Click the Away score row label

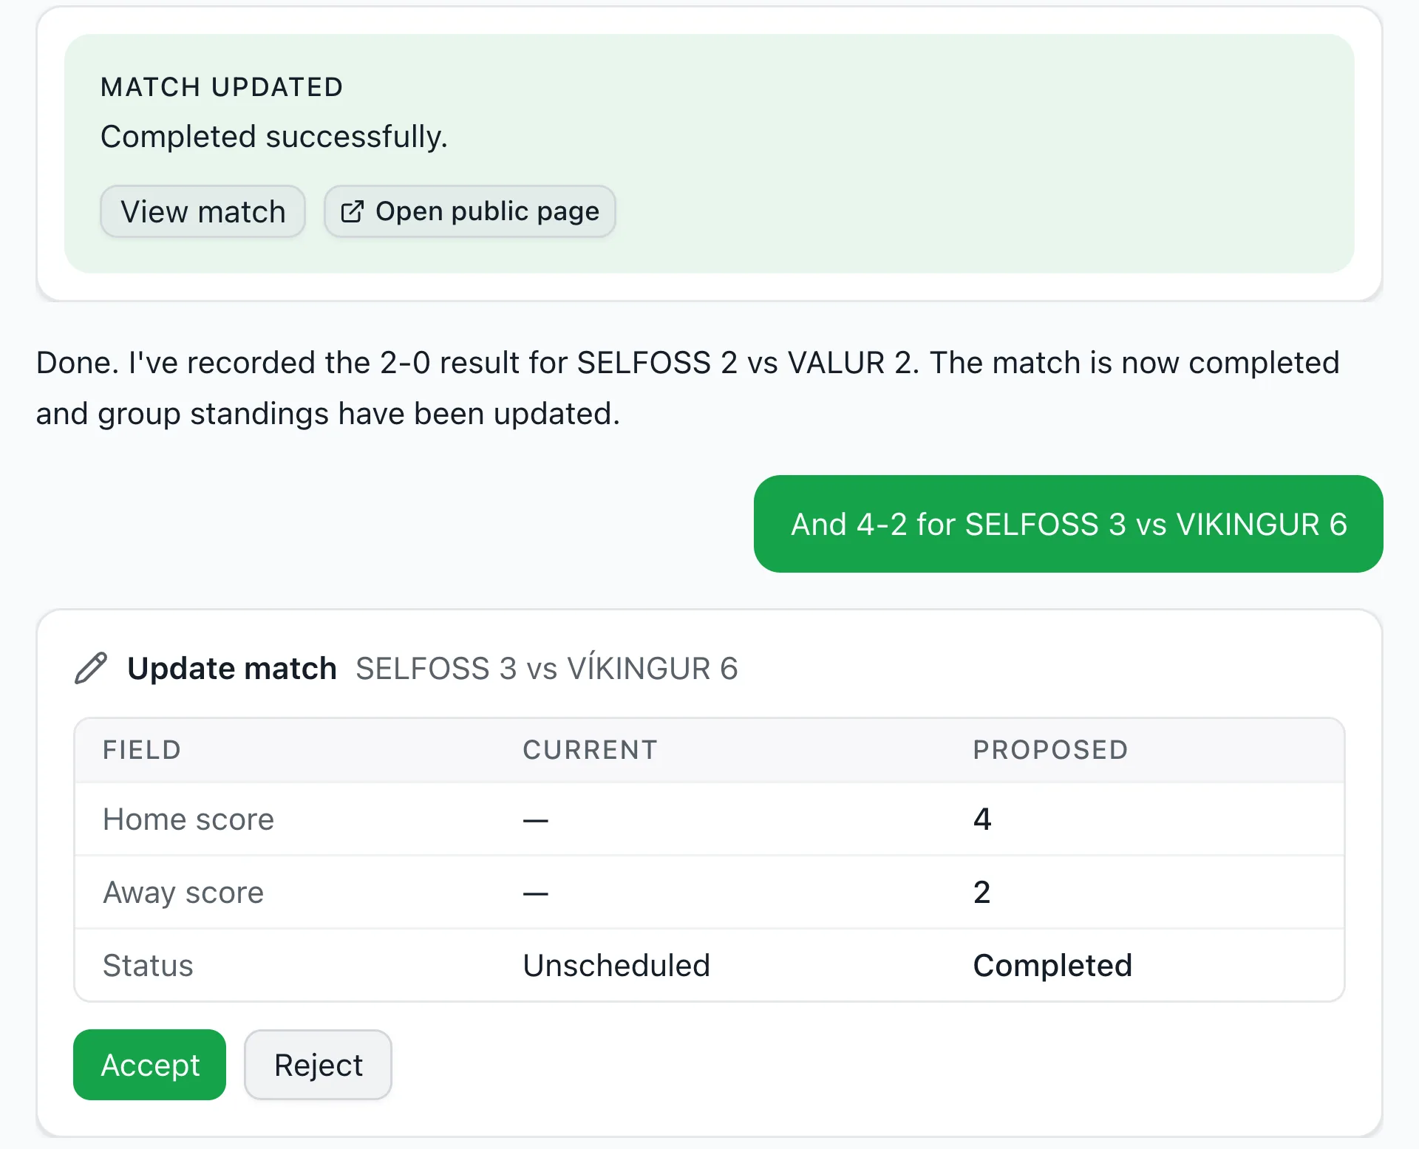(183, 893)
